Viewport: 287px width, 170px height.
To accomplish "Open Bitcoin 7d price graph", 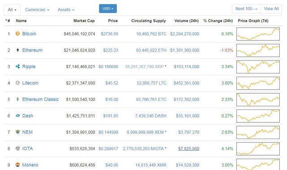I will pyautogui.click(x=258, y=34).
